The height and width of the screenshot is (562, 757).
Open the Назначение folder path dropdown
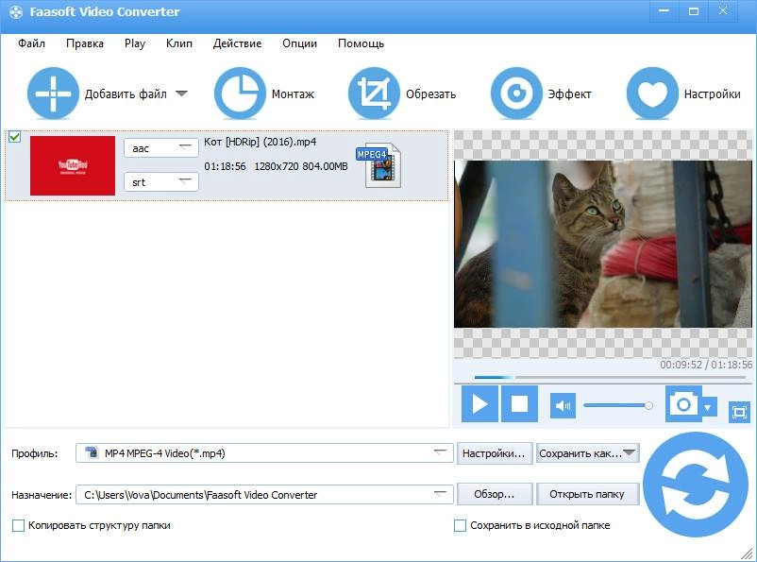pyautogui.click(x=264, y=494)
